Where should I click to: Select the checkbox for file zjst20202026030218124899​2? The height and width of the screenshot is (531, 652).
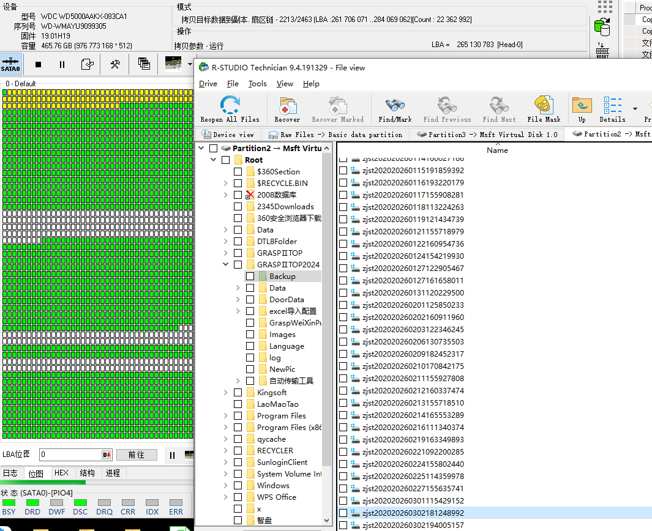(x=343, y=513)
